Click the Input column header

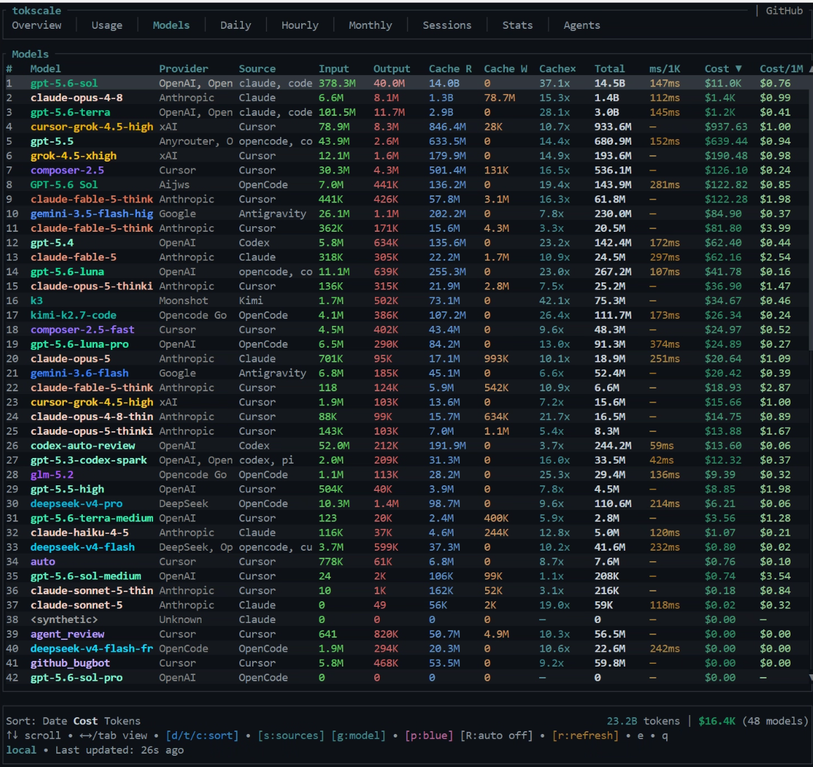(334, 68)
